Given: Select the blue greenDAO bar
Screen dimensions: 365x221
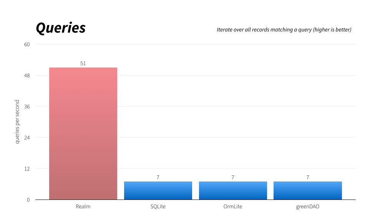Looking at the screenshot, I should (x=307, y=190).
